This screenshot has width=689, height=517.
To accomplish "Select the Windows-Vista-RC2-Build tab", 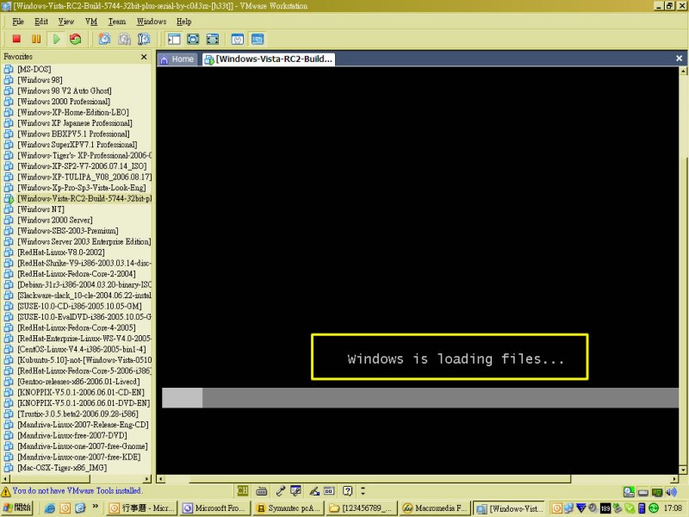I will (x=269, y=59).
